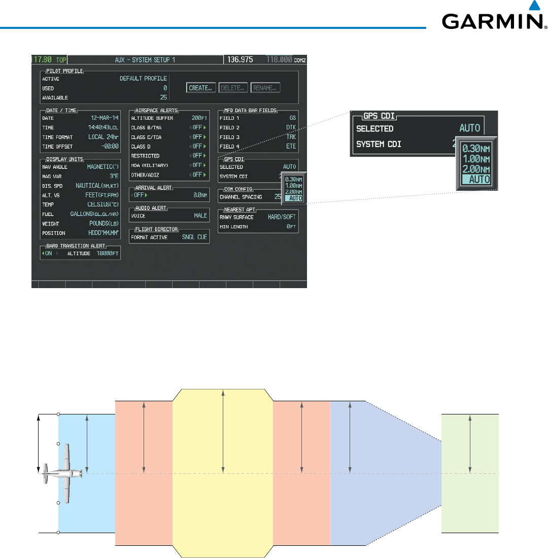Choose 2.00NM in small CDI dropdown list
Image resolution: width=548 pixels, height=558 pixels.
tap(294, 192)
